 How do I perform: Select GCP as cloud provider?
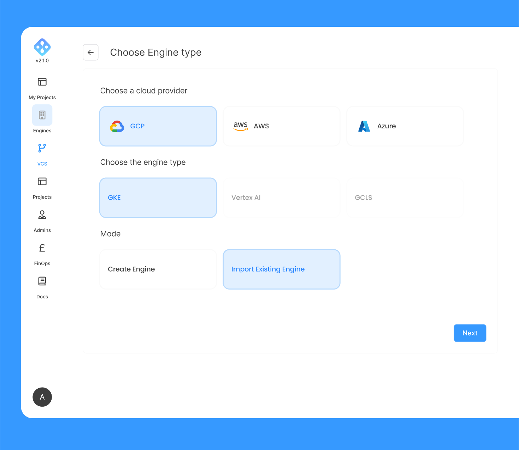tap(158, 126)
